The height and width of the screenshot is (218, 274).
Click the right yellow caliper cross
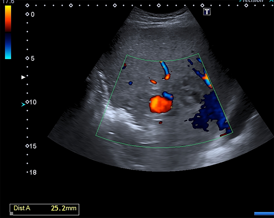coord(171,107)
